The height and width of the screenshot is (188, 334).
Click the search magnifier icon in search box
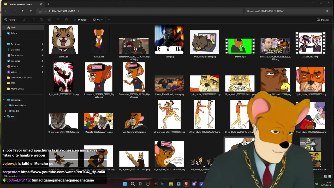point(327,11)
